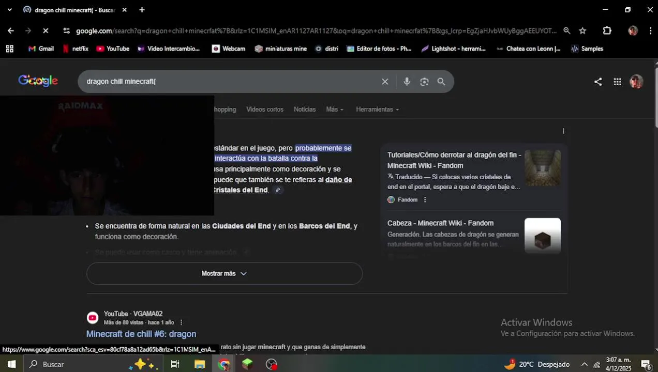
Task: Share the search results
Action: click(598, 82)
